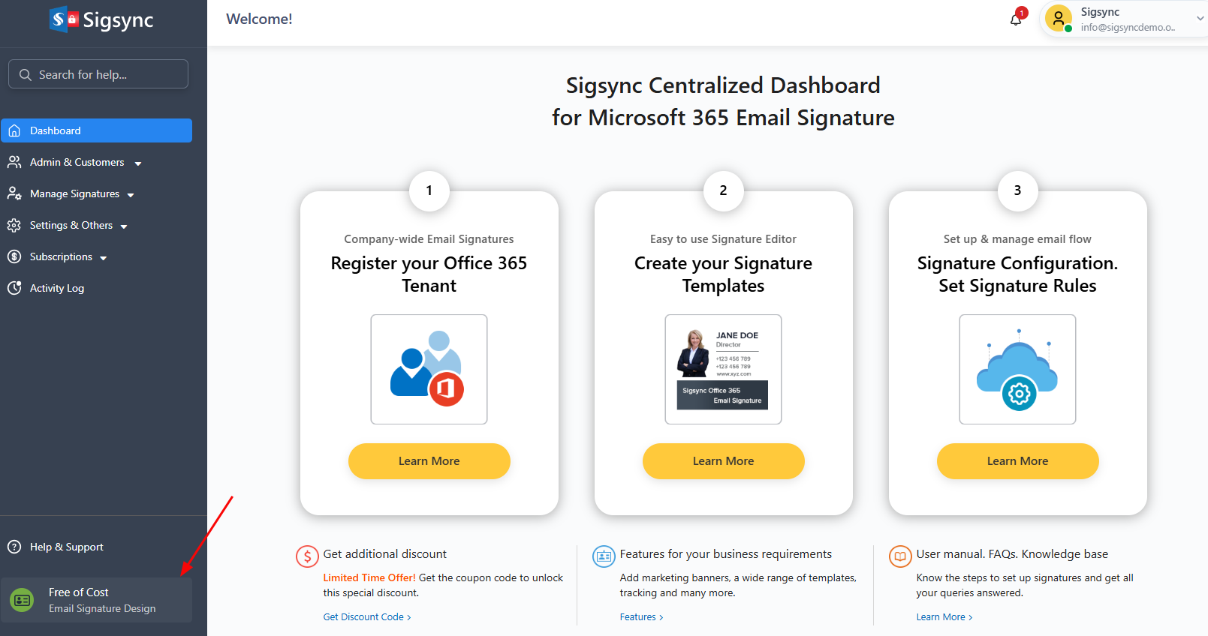Click the notification bell icon
Image resolution: width=1208 pixels, height=636 pixels.
pos(1016,19)
